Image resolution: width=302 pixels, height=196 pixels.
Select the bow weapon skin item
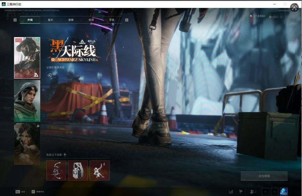point(56,171)
